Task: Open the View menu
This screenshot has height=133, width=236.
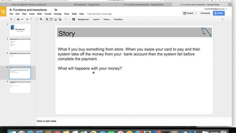Action: click(x=24, y=14)
